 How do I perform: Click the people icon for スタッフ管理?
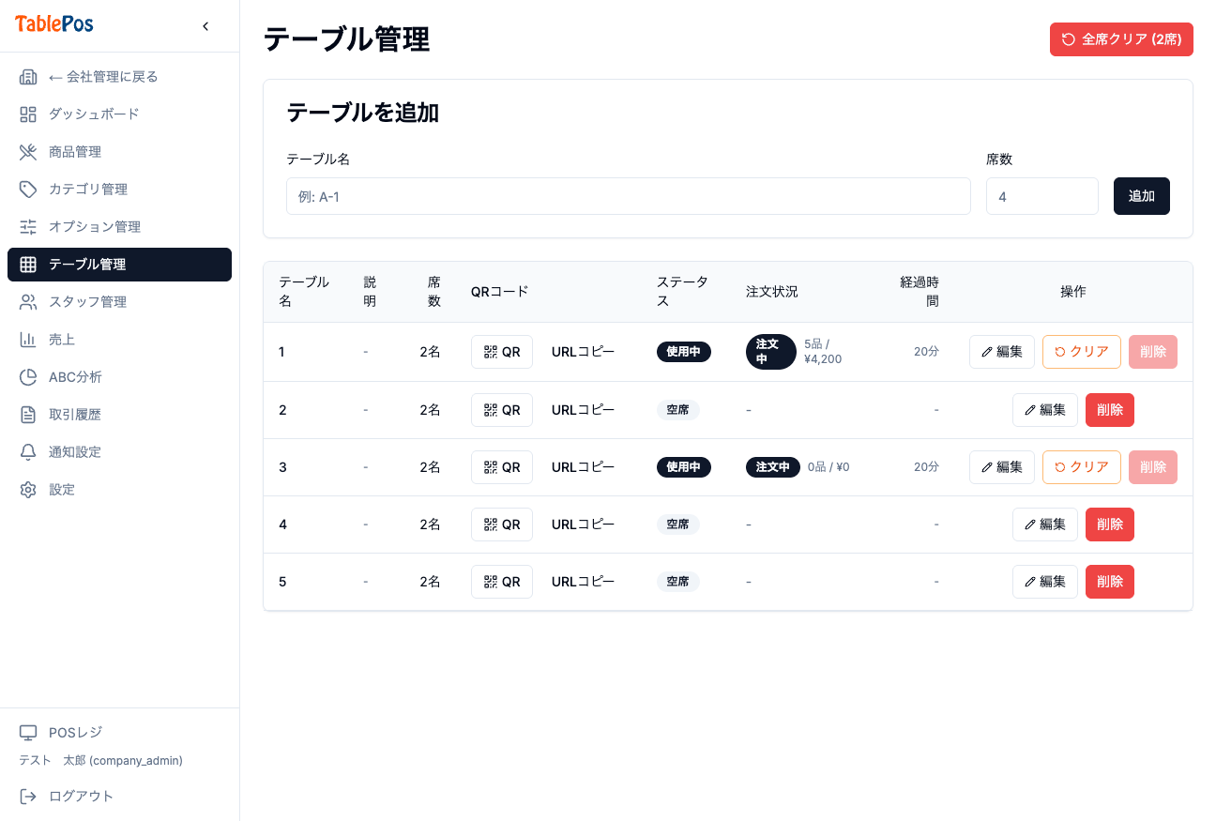(28, 302)
